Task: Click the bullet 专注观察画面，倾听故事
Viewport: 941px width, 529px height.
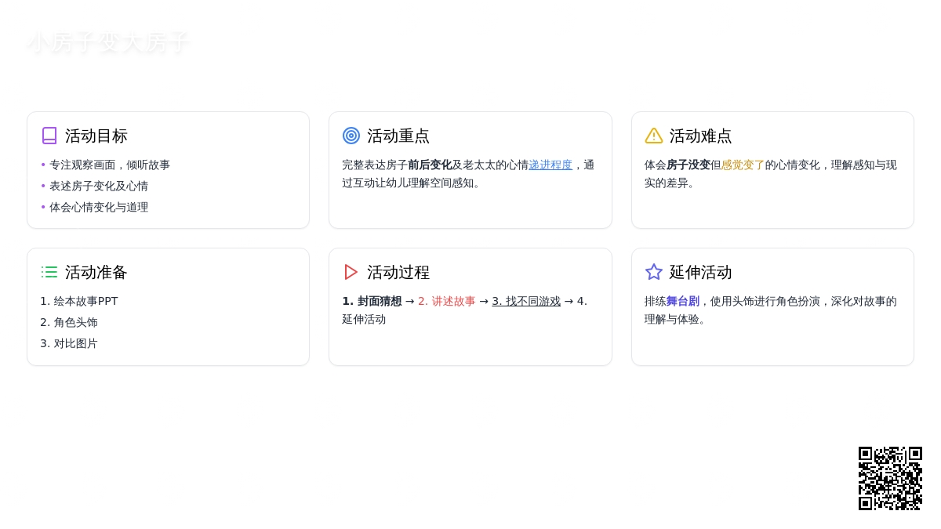Action: click(x=110, y=165)
